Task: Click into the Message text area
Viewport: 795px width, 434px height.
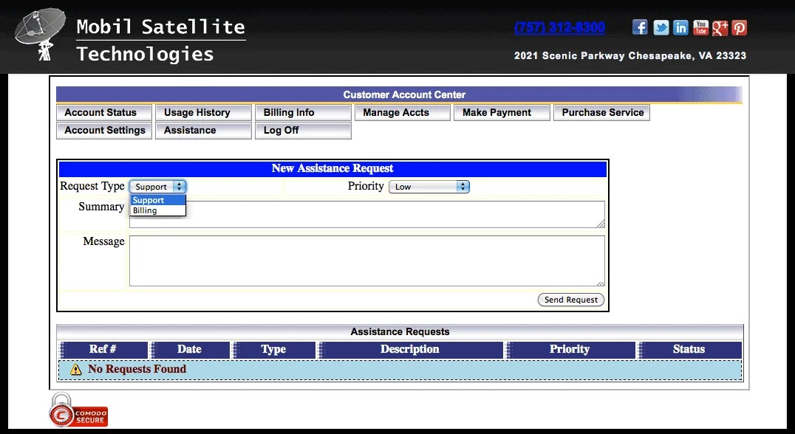Action: pos(367,261)
